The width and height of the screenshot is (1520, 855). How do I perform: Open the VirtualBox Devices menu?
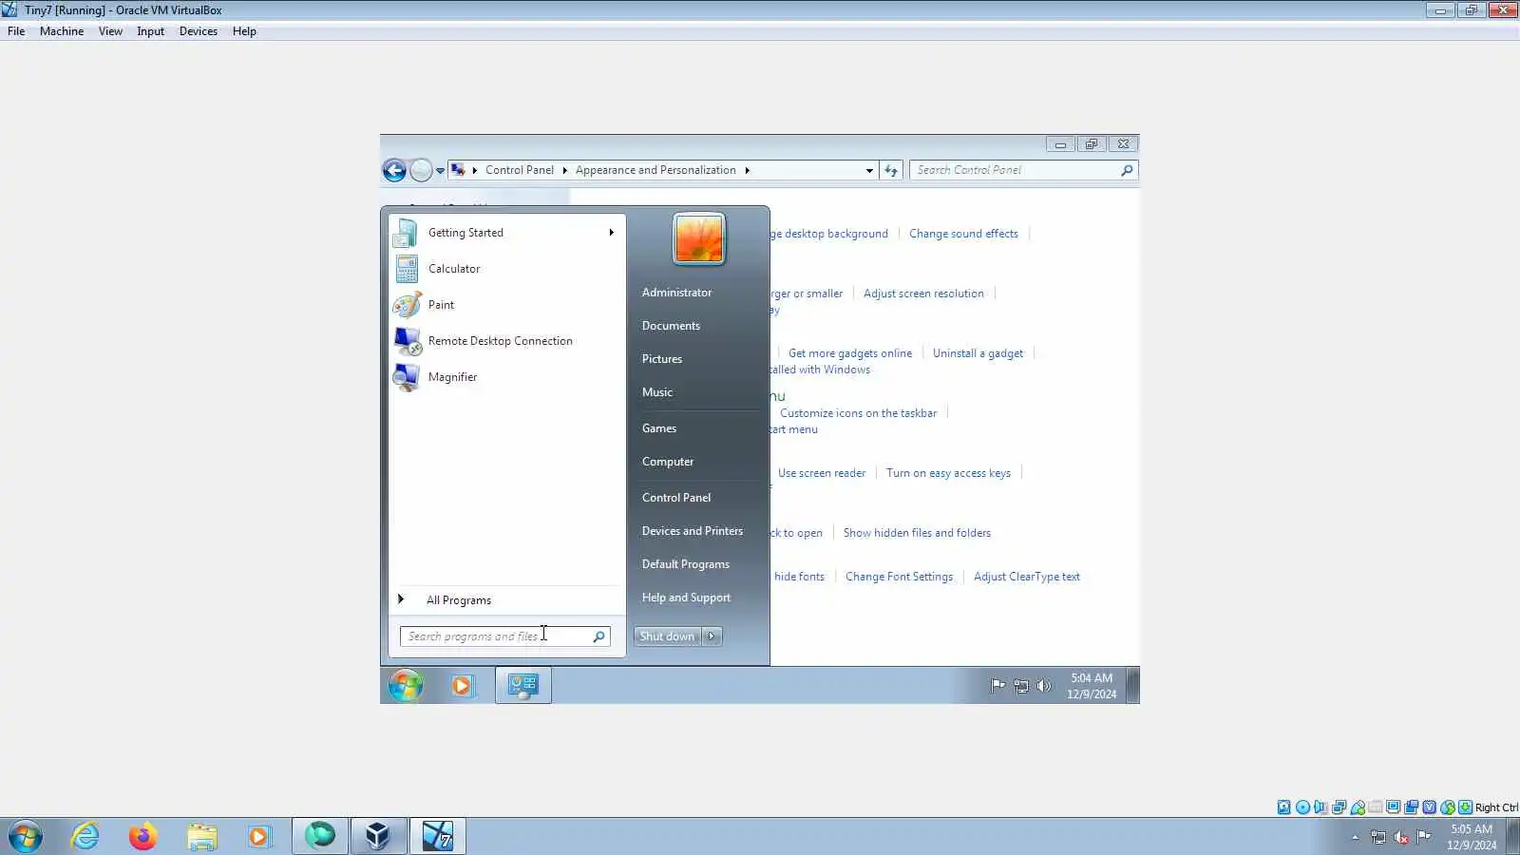point(198,31)
